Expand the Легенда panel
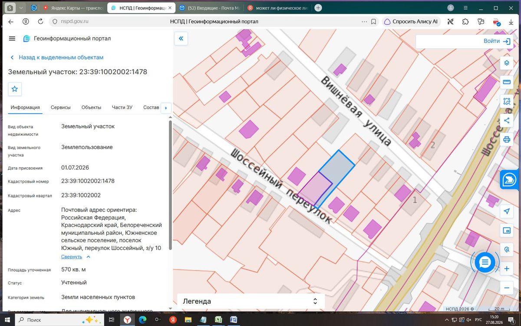Viewport: 521px width, 326px height. [x=252, y=301]
